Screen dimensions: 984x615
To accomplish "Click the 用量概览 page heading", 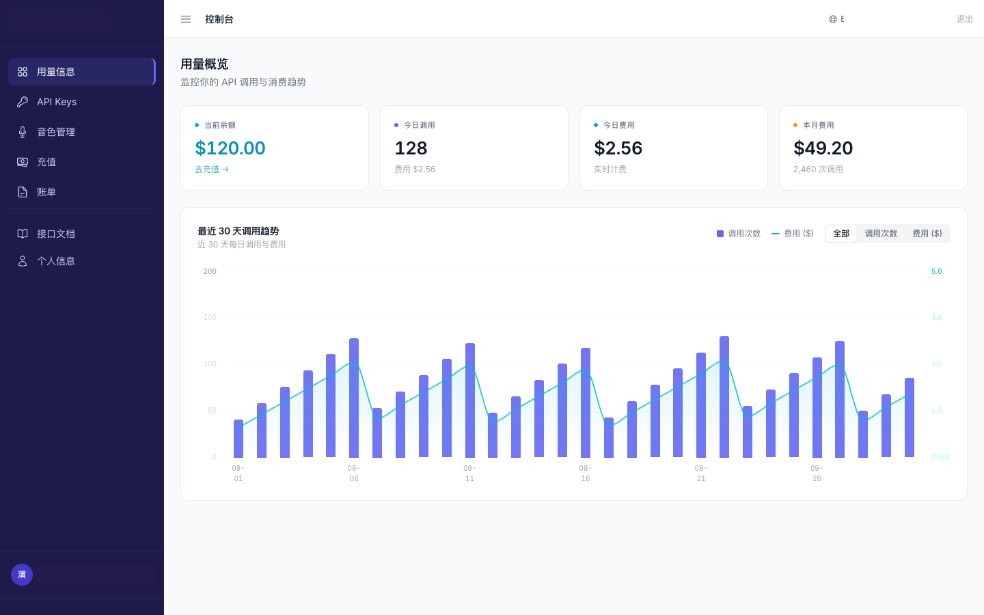I will (204, 64).
